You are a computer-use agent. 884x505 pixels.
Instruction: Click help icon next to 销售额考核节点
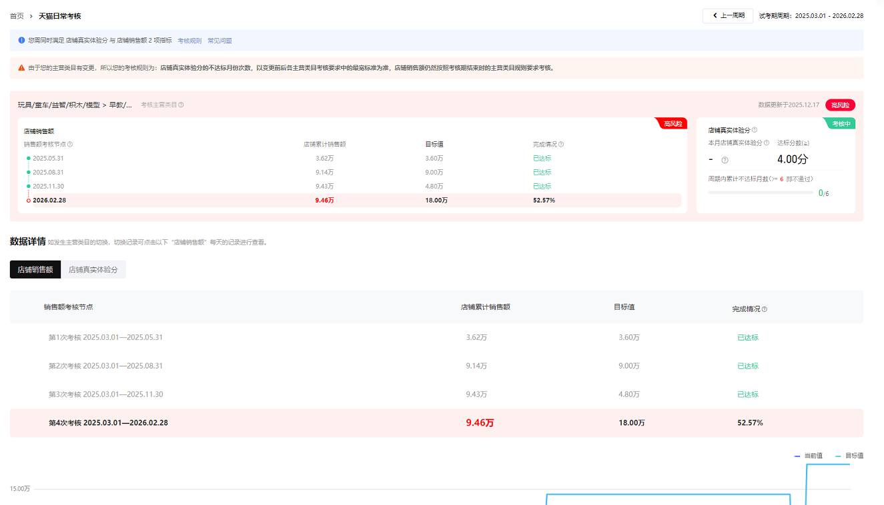(x=70, y=145)
